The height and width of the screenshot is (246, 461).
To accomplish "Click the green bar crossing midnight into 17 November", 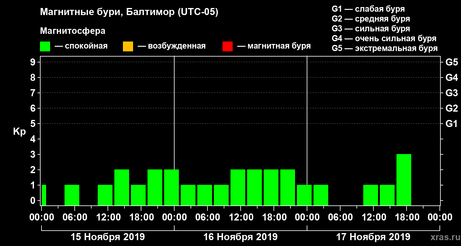I will click(x=304, y=195).
